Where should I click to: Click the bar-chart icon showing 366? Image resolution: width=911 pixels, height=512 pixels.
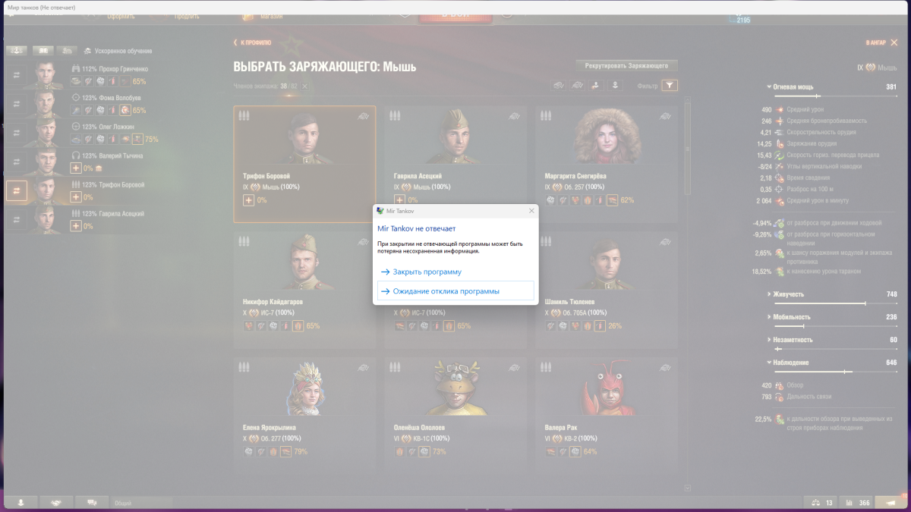pyautogui.click(x=855, y=503)
